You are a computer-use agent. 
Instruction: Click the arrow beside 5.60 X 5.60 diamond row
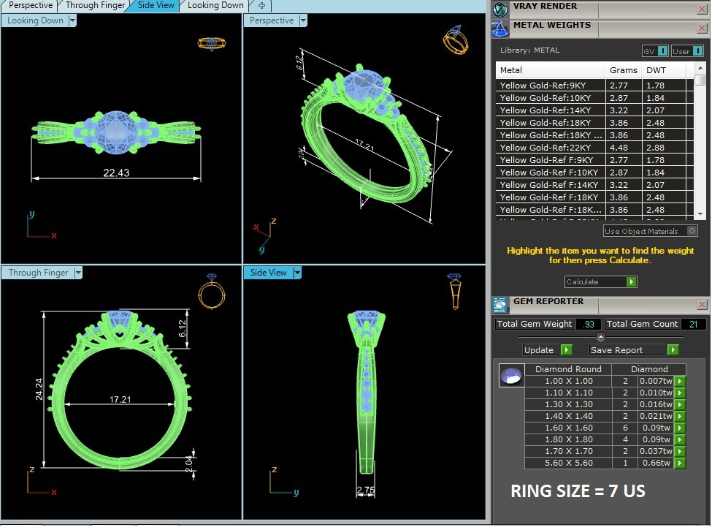(x=680, y=463)
